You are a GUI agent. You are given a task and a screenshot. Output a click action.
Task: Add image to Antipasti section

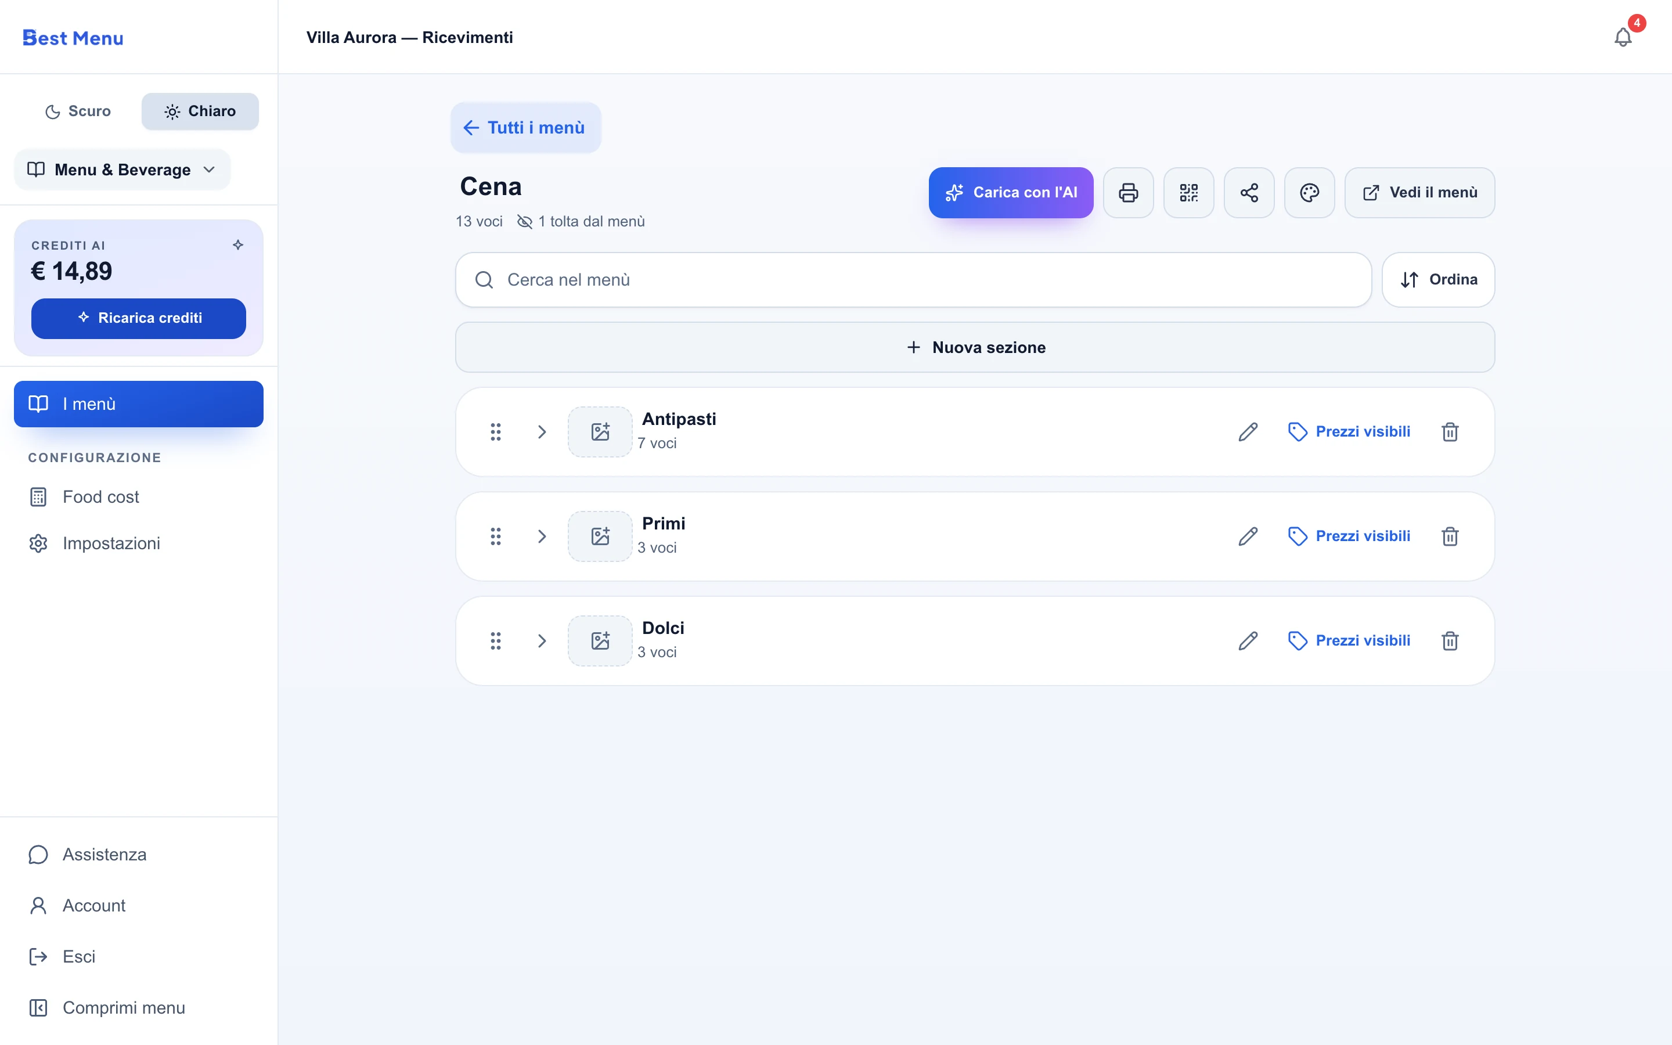600,432
